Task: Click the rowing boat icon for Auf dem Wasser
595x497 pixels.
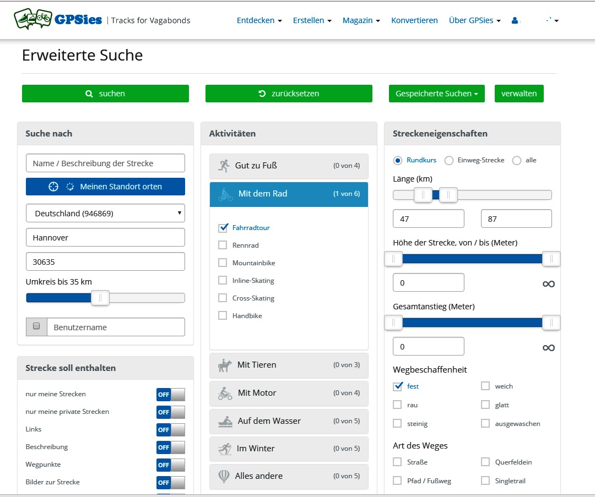Action: click(x=225, y=421)
